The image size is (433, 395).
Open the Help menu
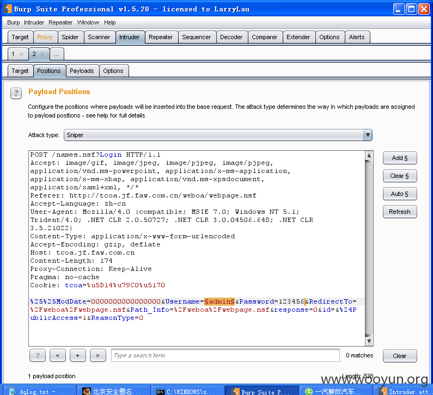[x=109, y=23]
